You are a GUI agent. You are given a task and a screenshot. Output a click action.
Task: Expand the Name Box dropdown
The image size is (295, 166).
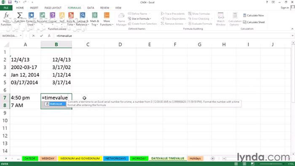click(21, 36)
